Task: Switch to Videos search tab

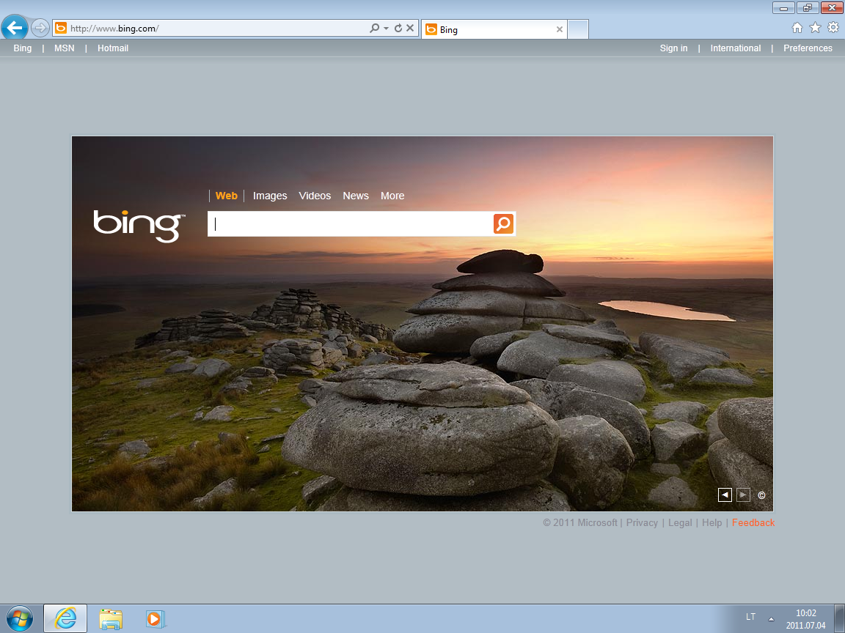Action: click(315, 196)
